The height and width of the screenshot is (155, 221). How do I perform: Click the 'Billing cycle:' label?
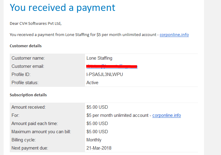coord(24,140)
